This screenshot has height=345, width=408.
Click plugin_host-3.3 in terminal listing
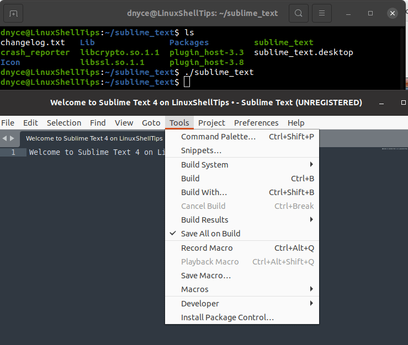click(206, 52)
